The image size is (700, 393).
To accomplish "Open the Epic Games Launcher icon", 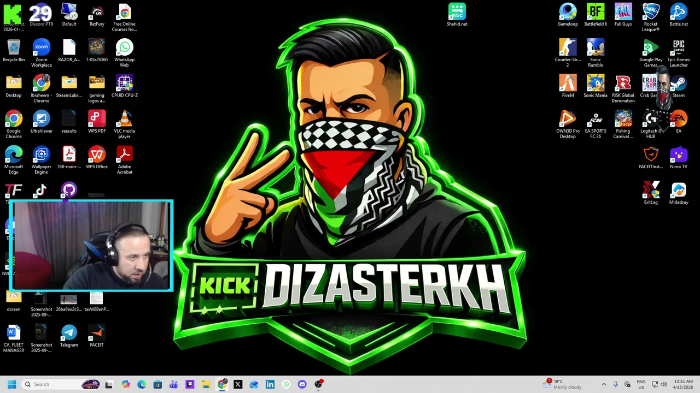I will click(679, 53).
